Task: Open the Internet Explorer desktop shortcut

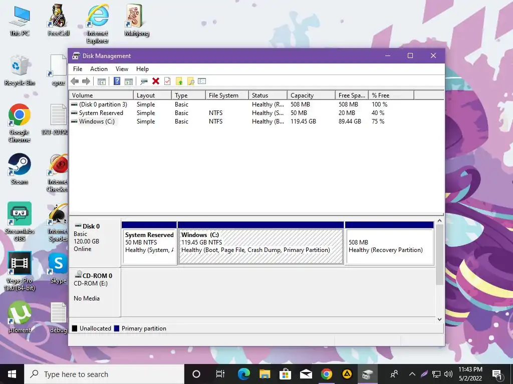Action: [x=98, y=24]
